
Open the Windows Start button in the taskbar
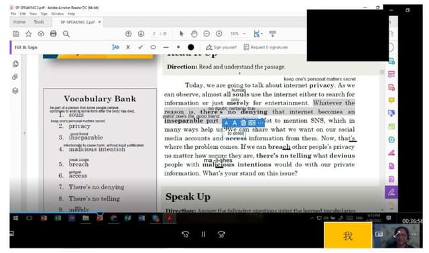[16, 218]
